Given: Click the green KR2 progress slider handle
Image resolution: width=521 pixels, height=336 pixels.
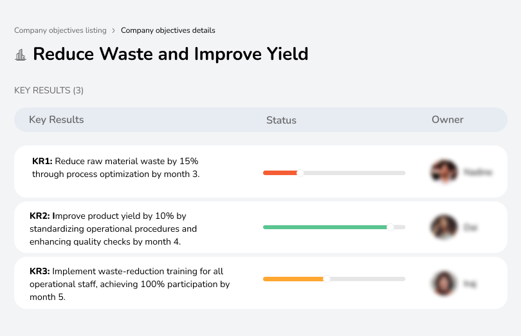Looking at the screenshot, I should pyautogui.click(x=390, y=227).
